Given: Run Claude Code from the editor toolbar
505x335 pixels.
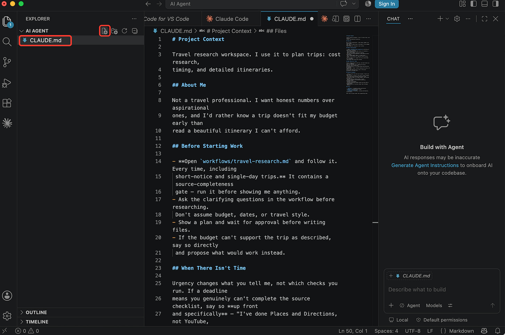Looking at the screenshot, I should (324, 19).
